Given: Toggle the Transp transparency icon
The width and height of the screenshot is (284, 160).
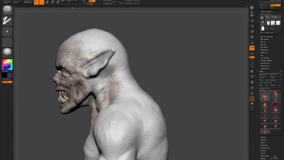Looking at the screenshot, I should [252, 93].
